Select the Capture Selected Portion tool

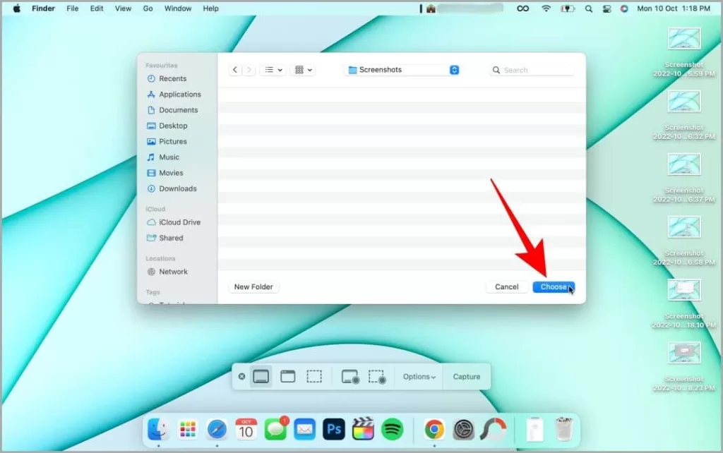(313, 376)
